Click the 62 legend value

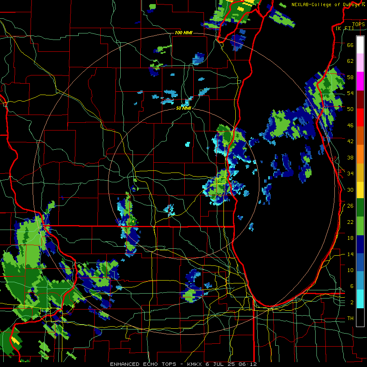350,61
